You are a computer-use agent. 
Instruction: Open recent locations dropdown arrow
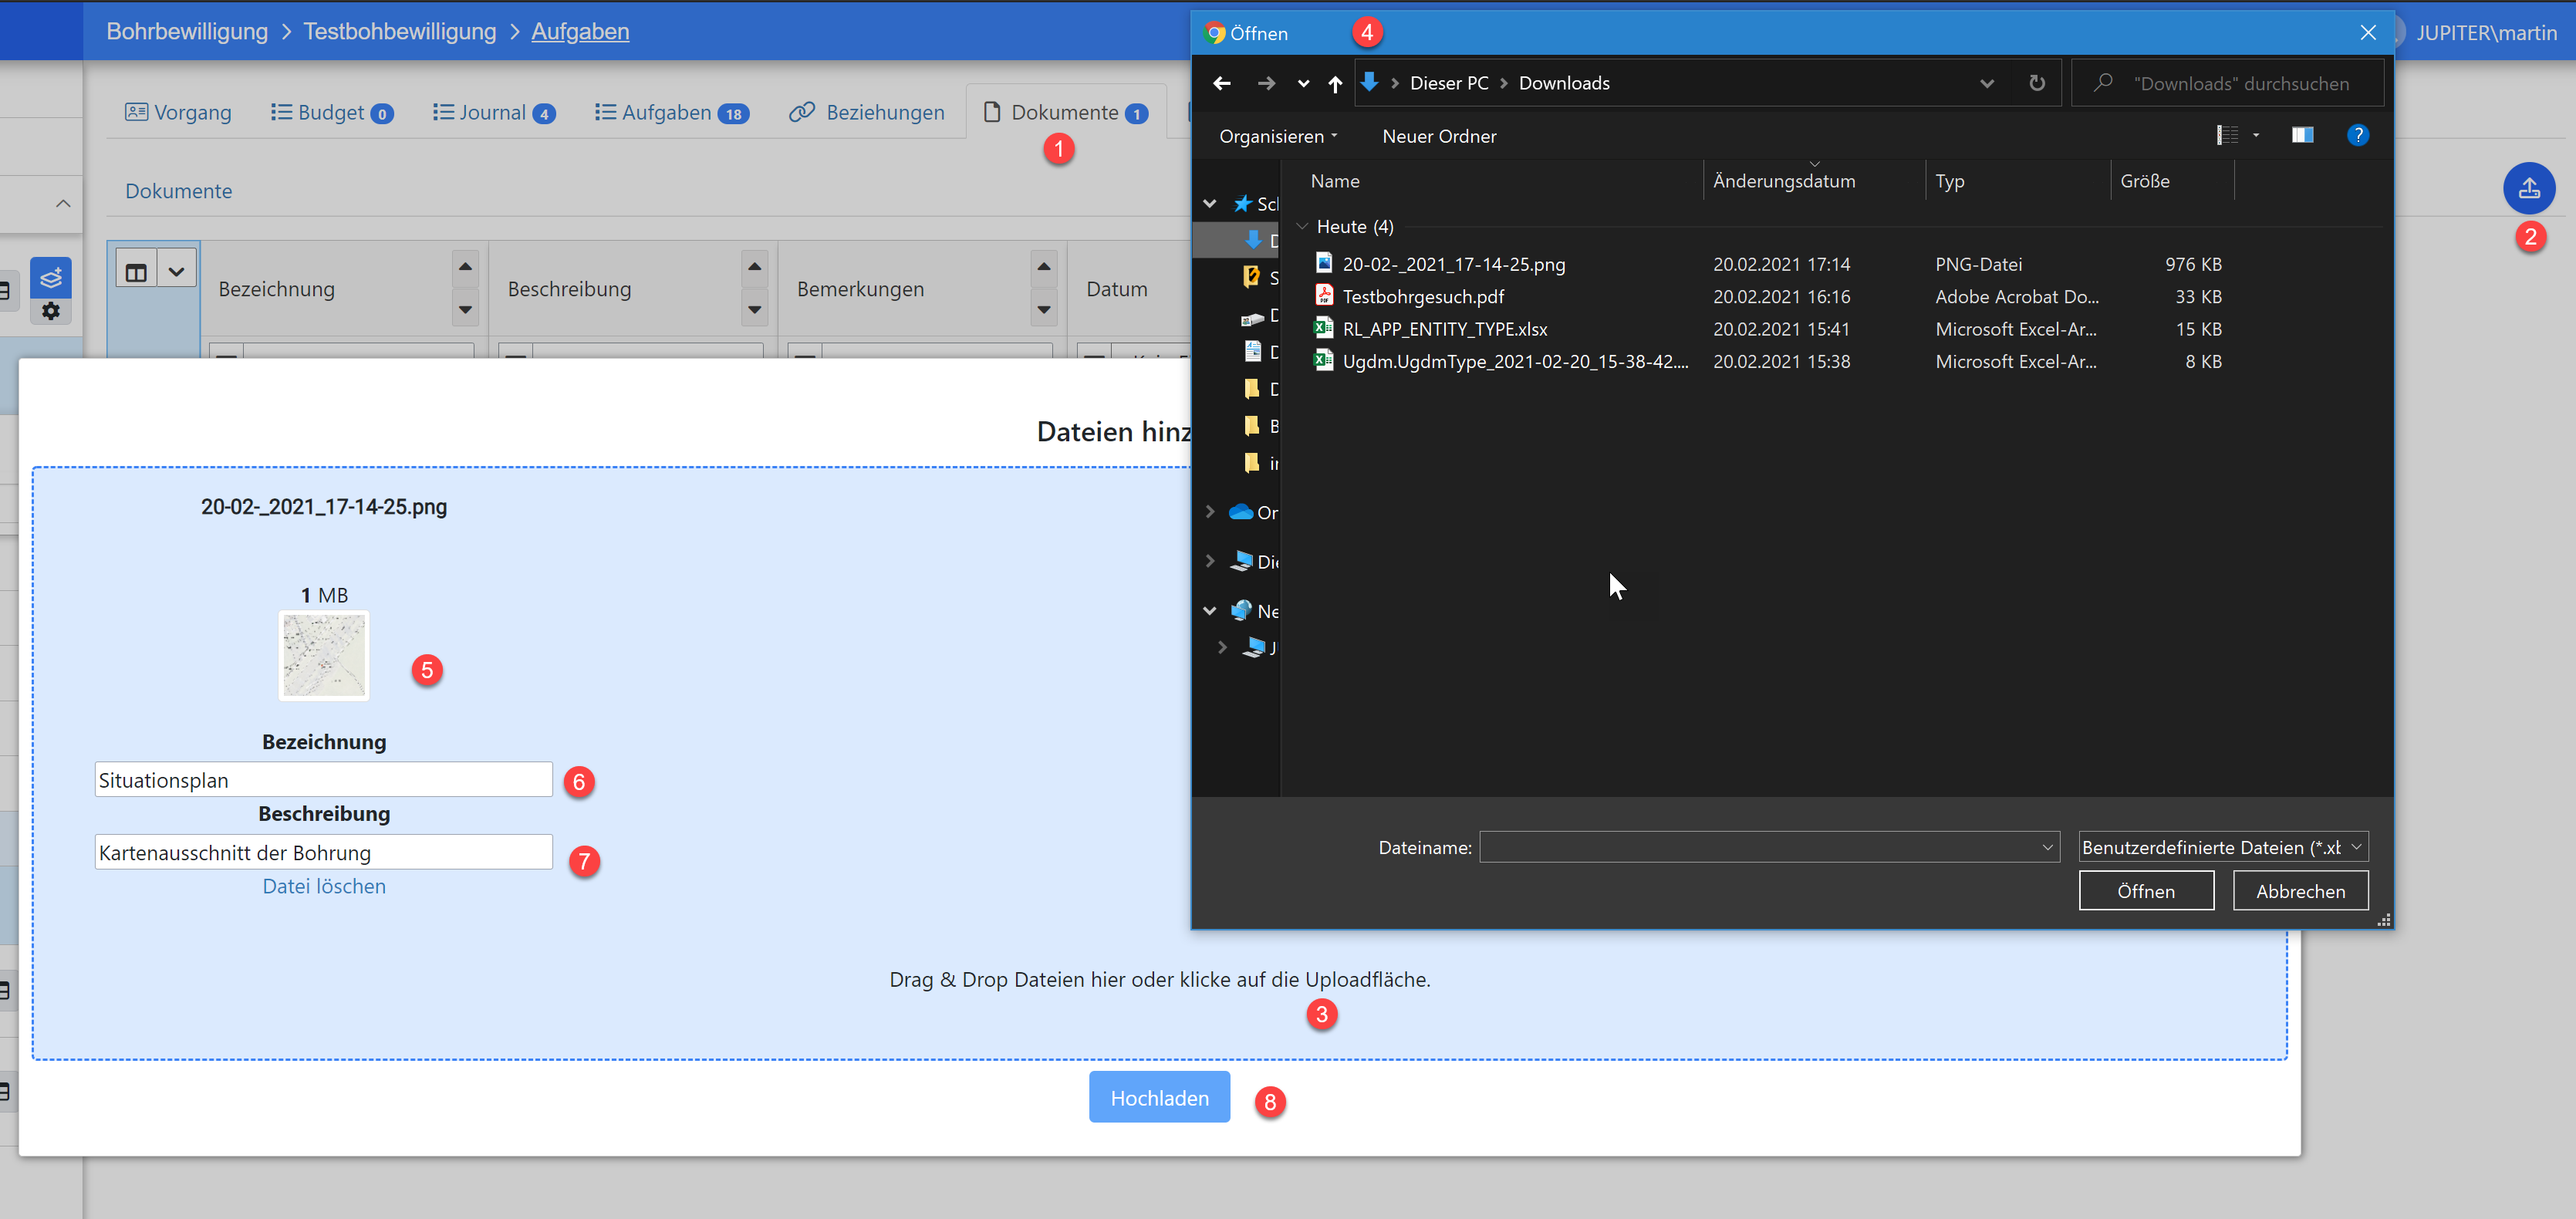(1303, 84)
